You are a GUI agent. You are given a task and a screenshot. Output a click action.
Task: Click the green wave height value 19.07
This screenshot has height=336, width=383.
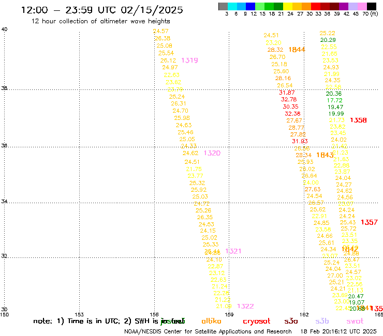click(x=357, y=302)
